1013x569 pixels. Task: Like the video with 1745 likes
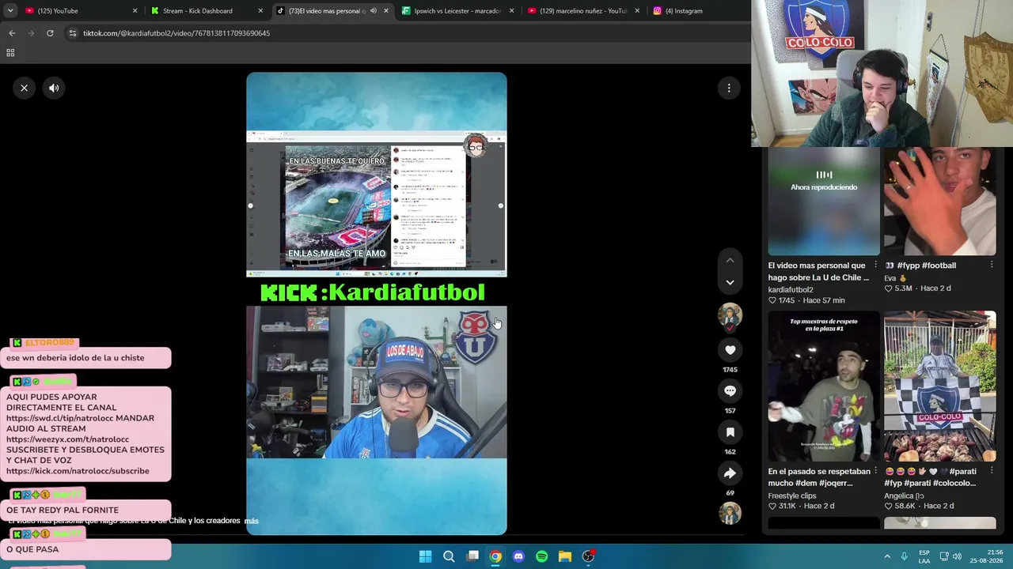coord(730,350)
